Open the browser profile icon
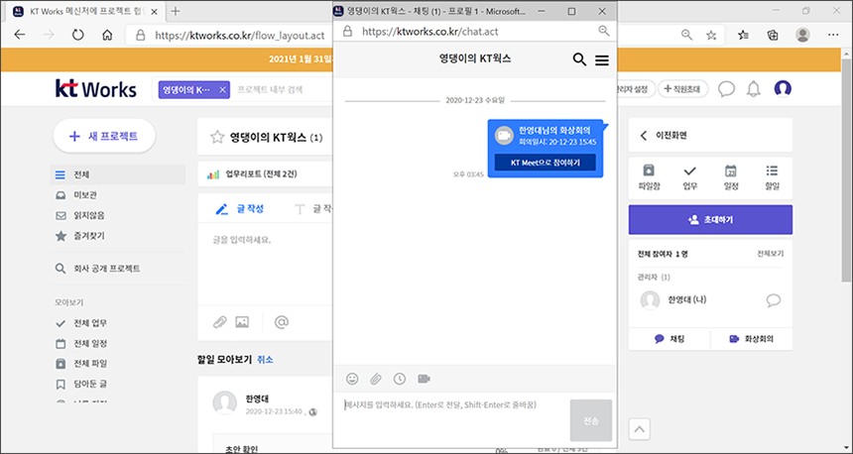 (x=802, y=35)
